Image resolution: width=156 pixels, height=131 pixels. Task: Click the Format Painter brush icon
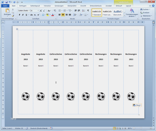(13, 16)
